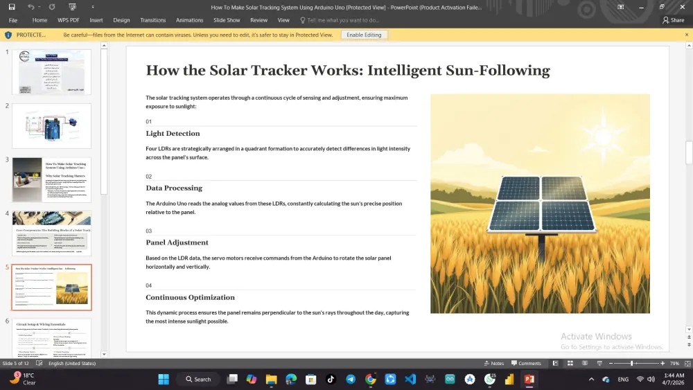The image size is (693, 390).
Task: Click the taskbar Search box
Action: tap(198, 380)
